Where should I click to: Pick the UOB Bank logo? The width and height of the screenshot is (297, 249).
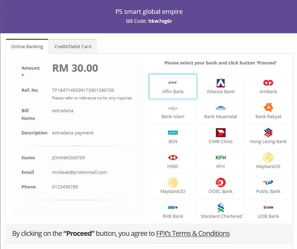tap(268, 208)
